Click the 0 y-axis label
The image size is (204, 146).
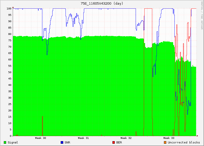coord(10,136)
